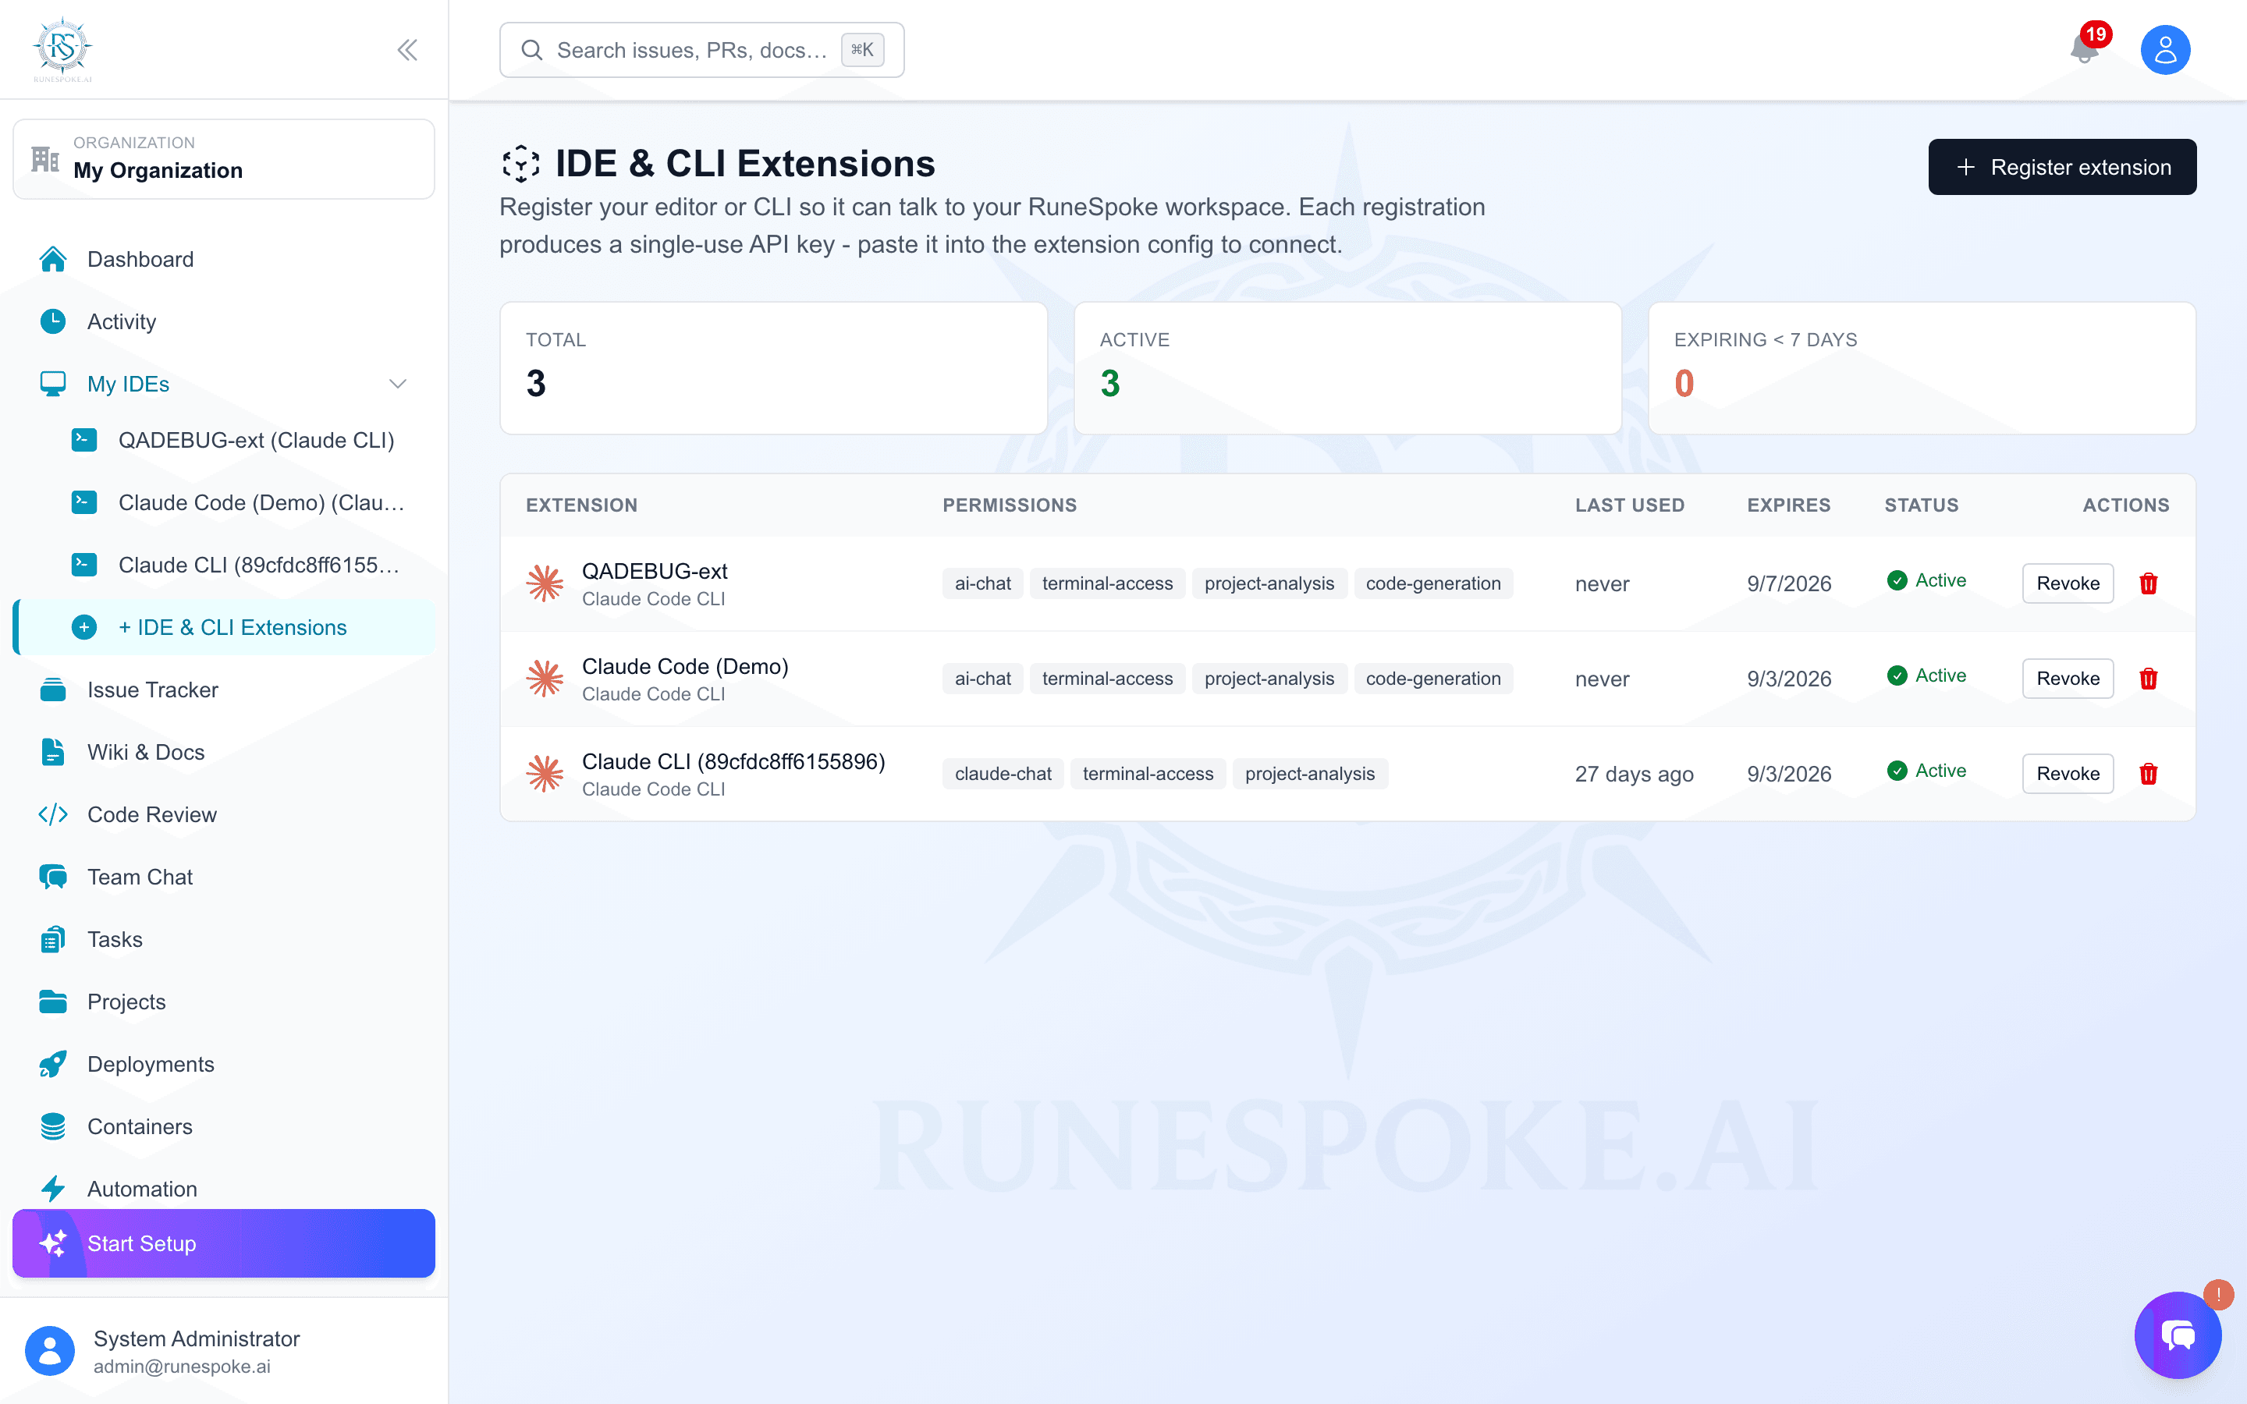2247x1404 pixels.
Task: Open My IDEs menu item
Action: (x=224, y=384)
